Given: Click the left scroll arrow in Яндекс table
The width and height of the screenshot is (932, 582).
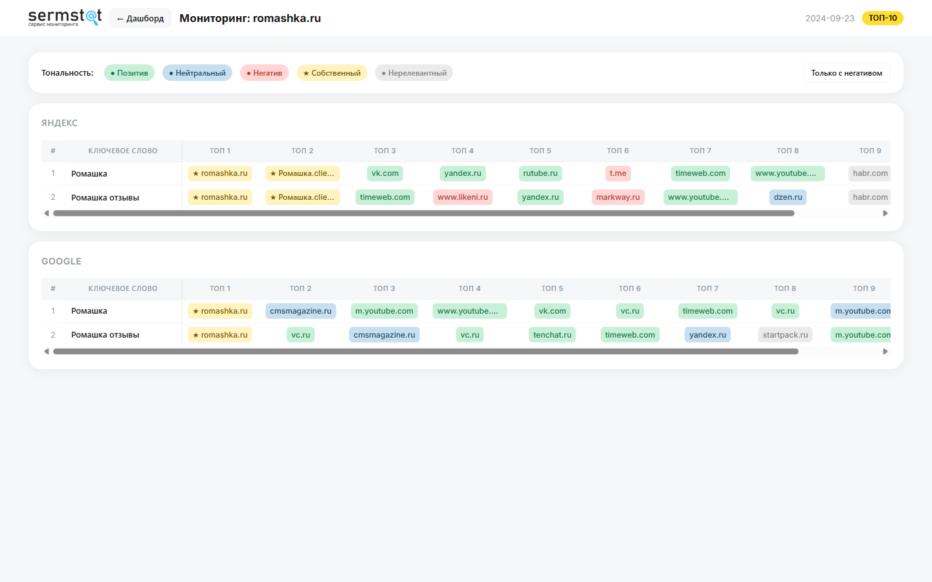Looking at the screenshot, I should point(46,213).
